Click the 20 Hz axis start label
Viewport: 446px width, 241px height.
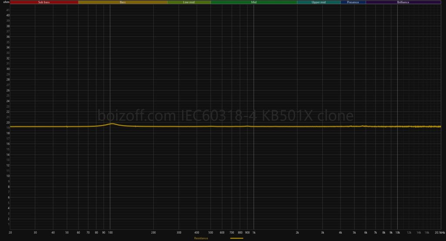coord(10,233)
